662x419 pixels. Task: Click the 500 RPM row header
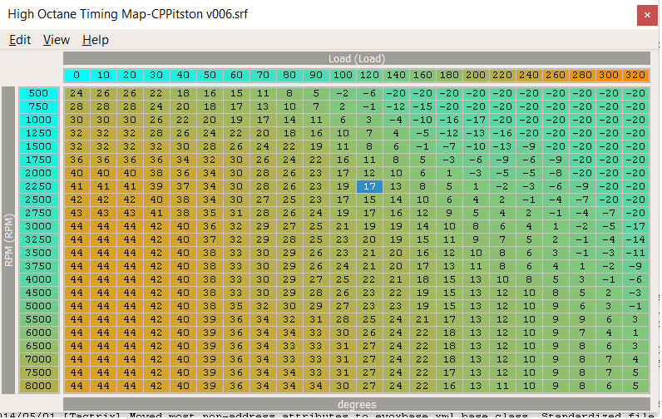39,93
